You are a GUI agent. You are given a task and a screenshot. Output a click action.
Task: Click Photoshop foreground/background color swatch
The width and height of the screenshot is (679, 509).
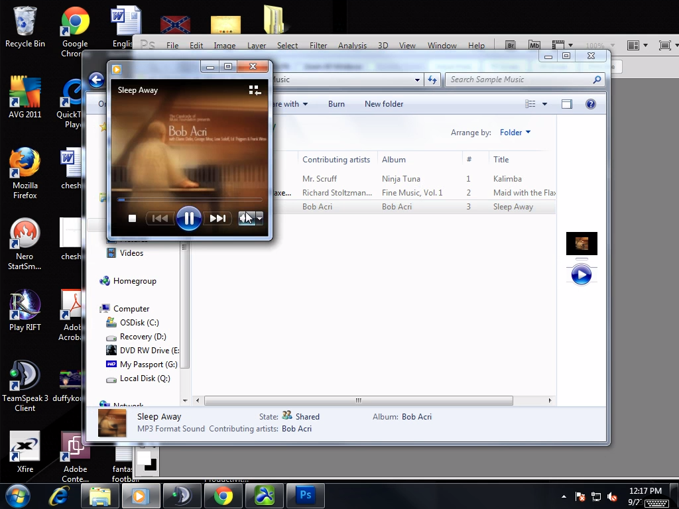pos(147,461)
